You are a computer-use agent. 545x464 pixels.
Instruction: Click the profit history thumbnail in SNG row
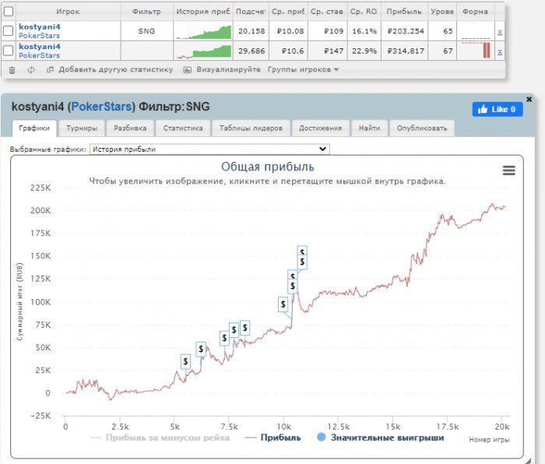(x=203, y=32)
